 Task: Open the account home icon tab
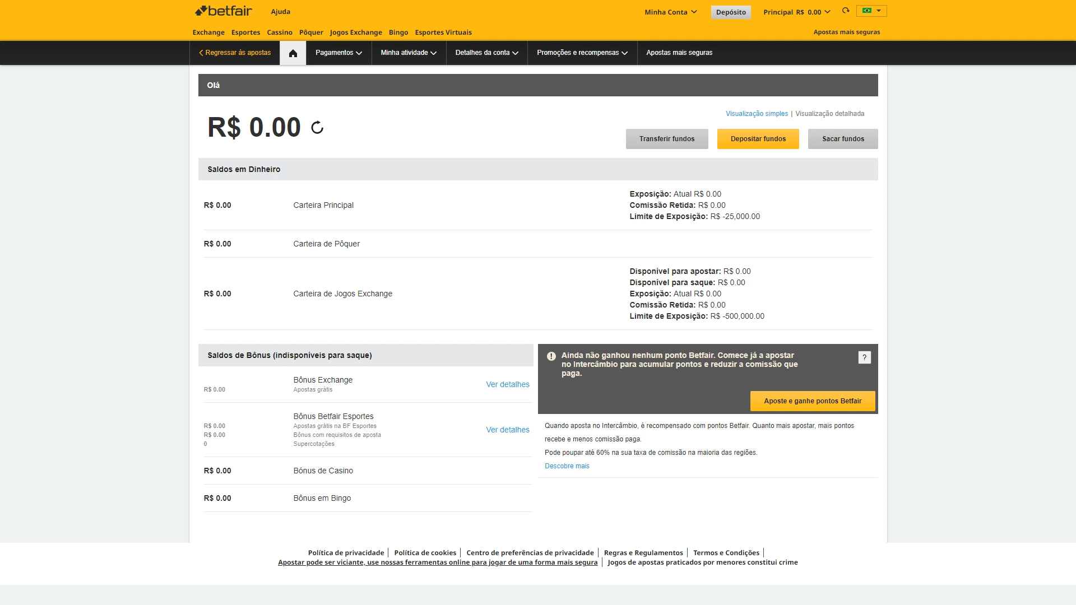click(x=293, y=53)
